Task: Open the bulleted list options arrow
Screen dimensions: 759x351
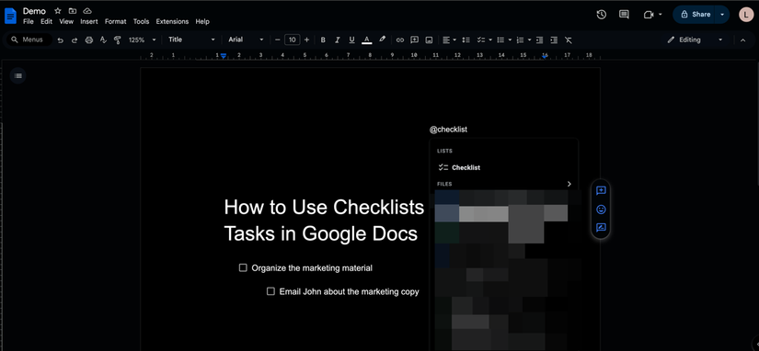Action: 510,40
